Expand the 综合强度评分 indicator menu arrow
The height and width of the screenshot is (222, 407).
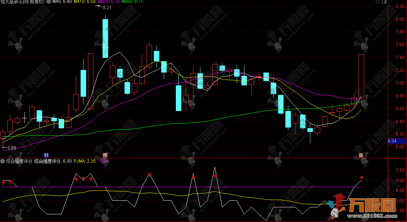coord(3,161)
